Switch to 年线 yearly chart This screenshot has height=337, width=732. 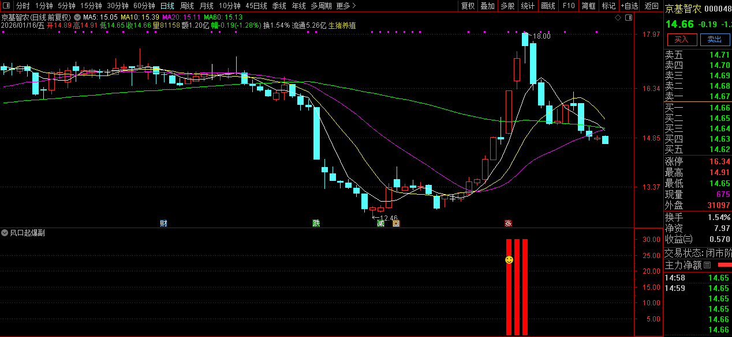coord(298,6)
